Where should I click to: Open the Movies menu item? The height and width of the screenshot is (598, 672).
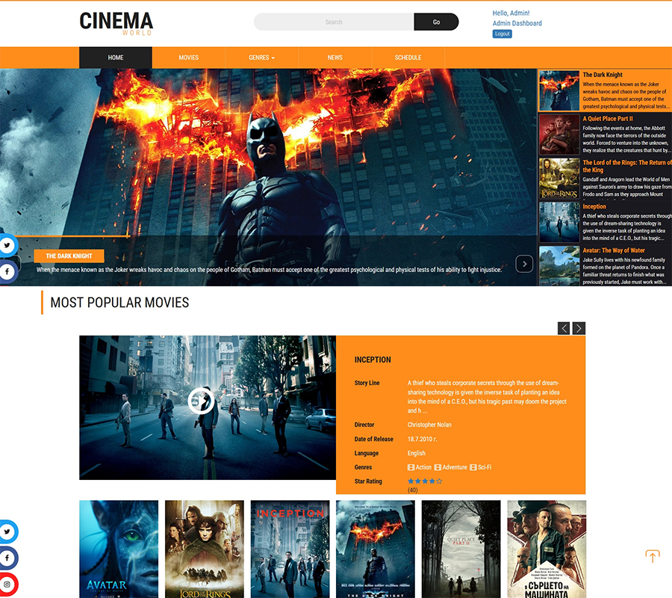pos(188,58)
